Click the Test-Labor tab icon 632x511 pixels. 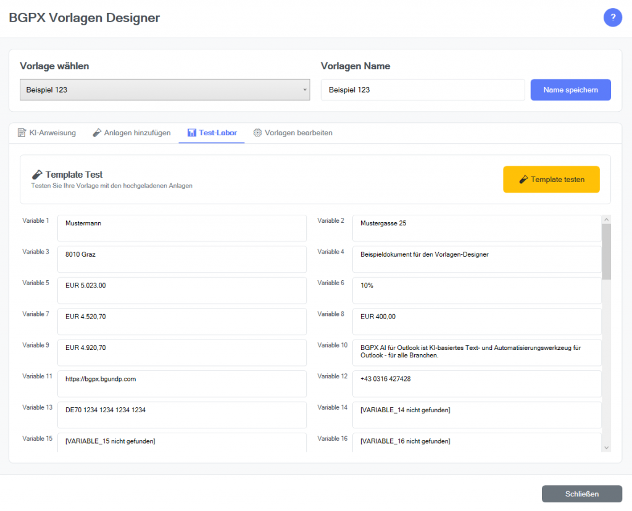point(192,133)
